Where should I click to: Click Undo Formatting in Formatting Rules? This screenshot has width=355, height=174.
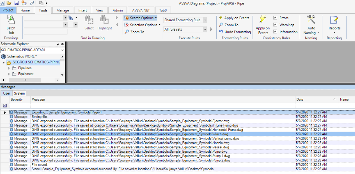(x=235, y=32)
